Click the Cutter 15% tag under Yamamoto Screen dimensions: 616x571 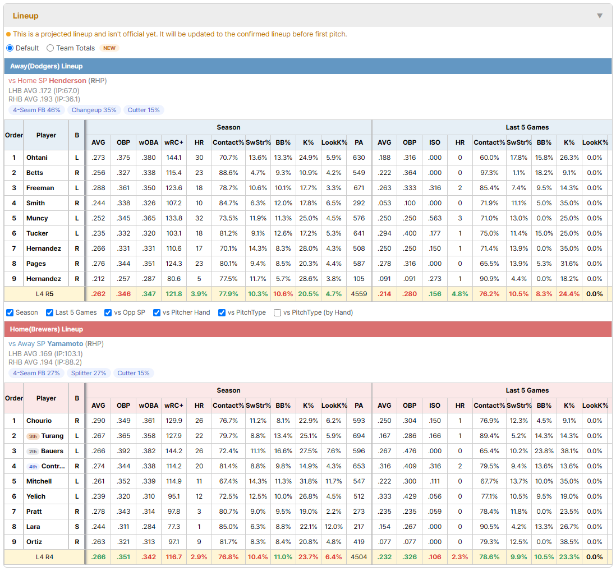click(x=134, y=373)
